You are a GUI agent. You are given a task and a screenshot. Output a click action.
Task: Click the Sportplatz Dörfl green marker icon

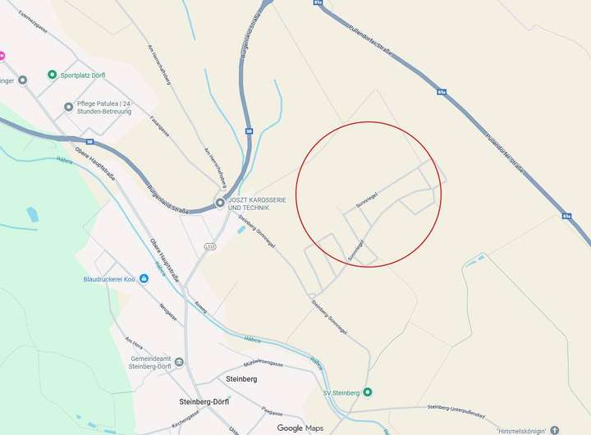(52, 75)
